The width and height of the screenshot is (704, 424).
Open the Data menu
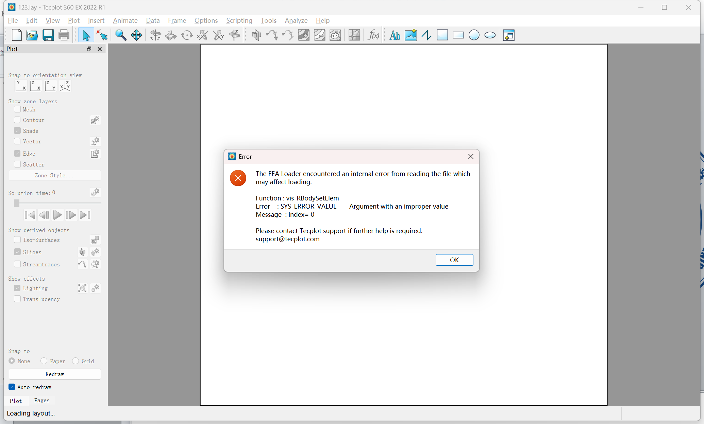point(153,20)
